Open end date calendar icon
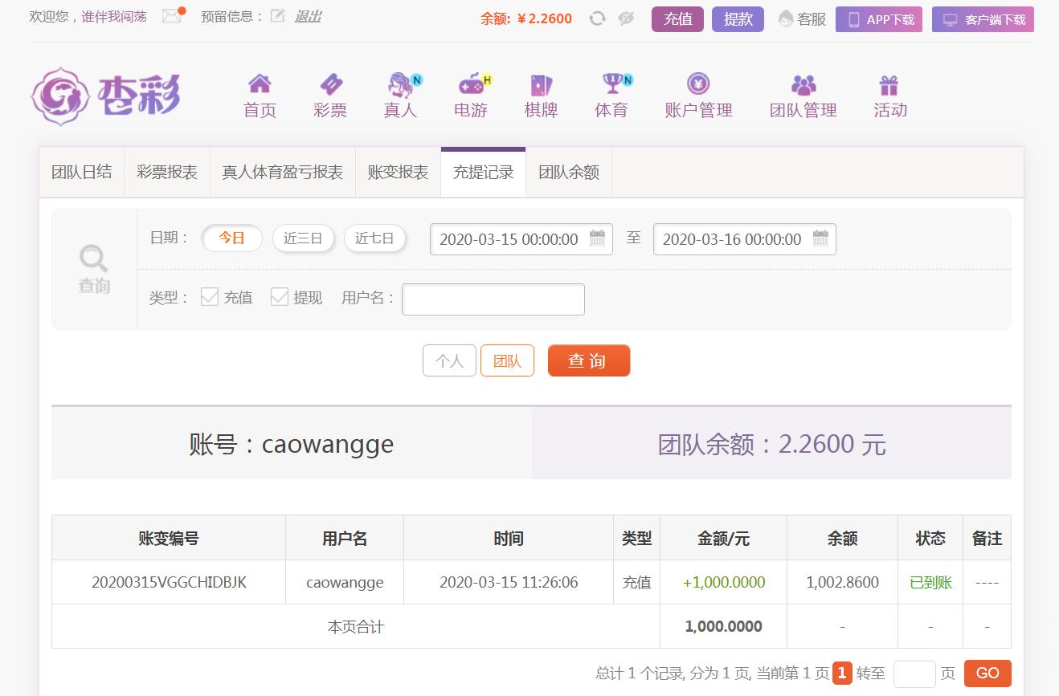This screenshot has height=696, width=1059. point(820,238)
